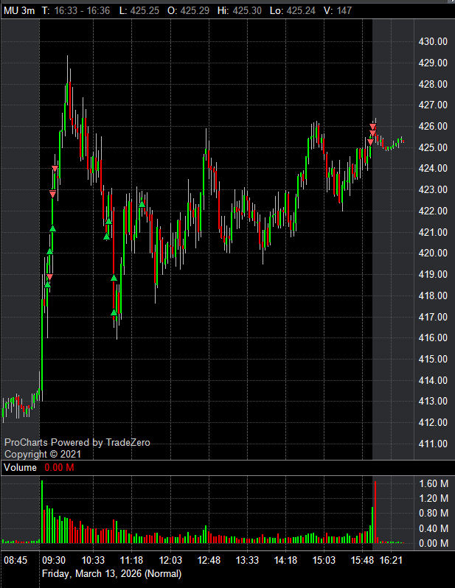
Task: Select the 13:33 time axis label
Action: [x=247, y=560]
